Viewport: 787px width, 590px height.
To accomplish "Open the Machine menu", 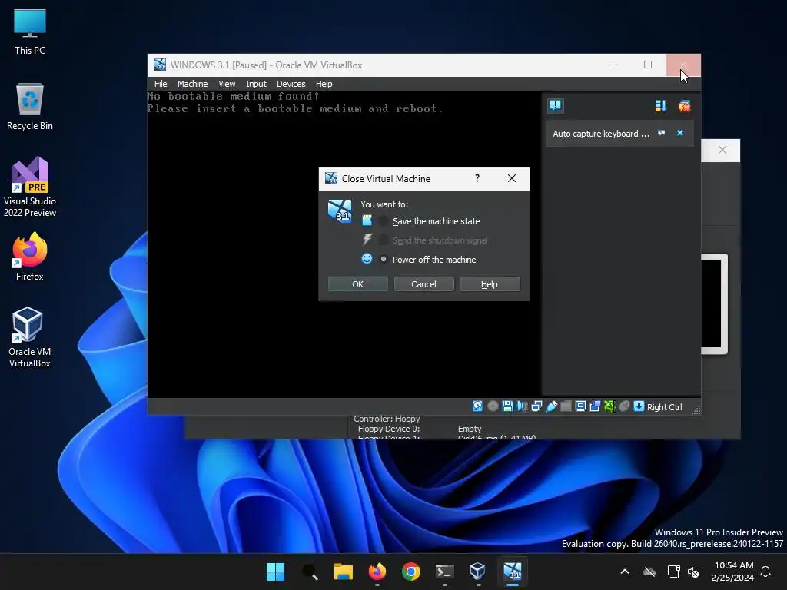I will [x=192, y=84].
